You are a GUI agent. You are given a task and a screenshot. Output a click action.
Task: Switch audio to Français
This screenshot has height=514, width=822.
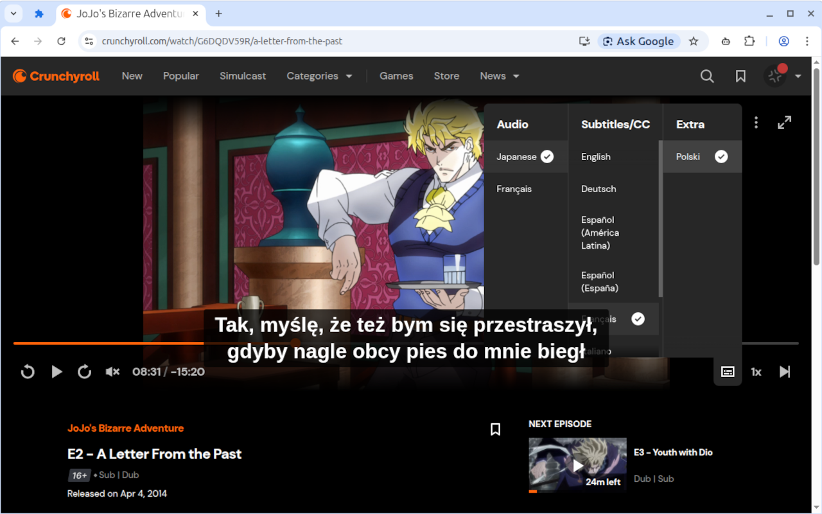(x=526, y=189)
